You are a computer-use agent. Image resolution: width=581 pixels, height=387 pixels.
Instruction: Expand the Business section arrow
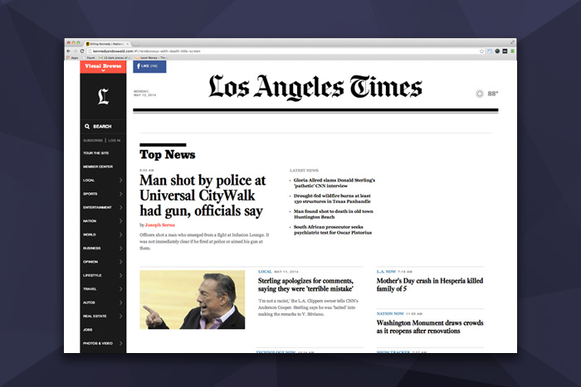tap(121, 249)
